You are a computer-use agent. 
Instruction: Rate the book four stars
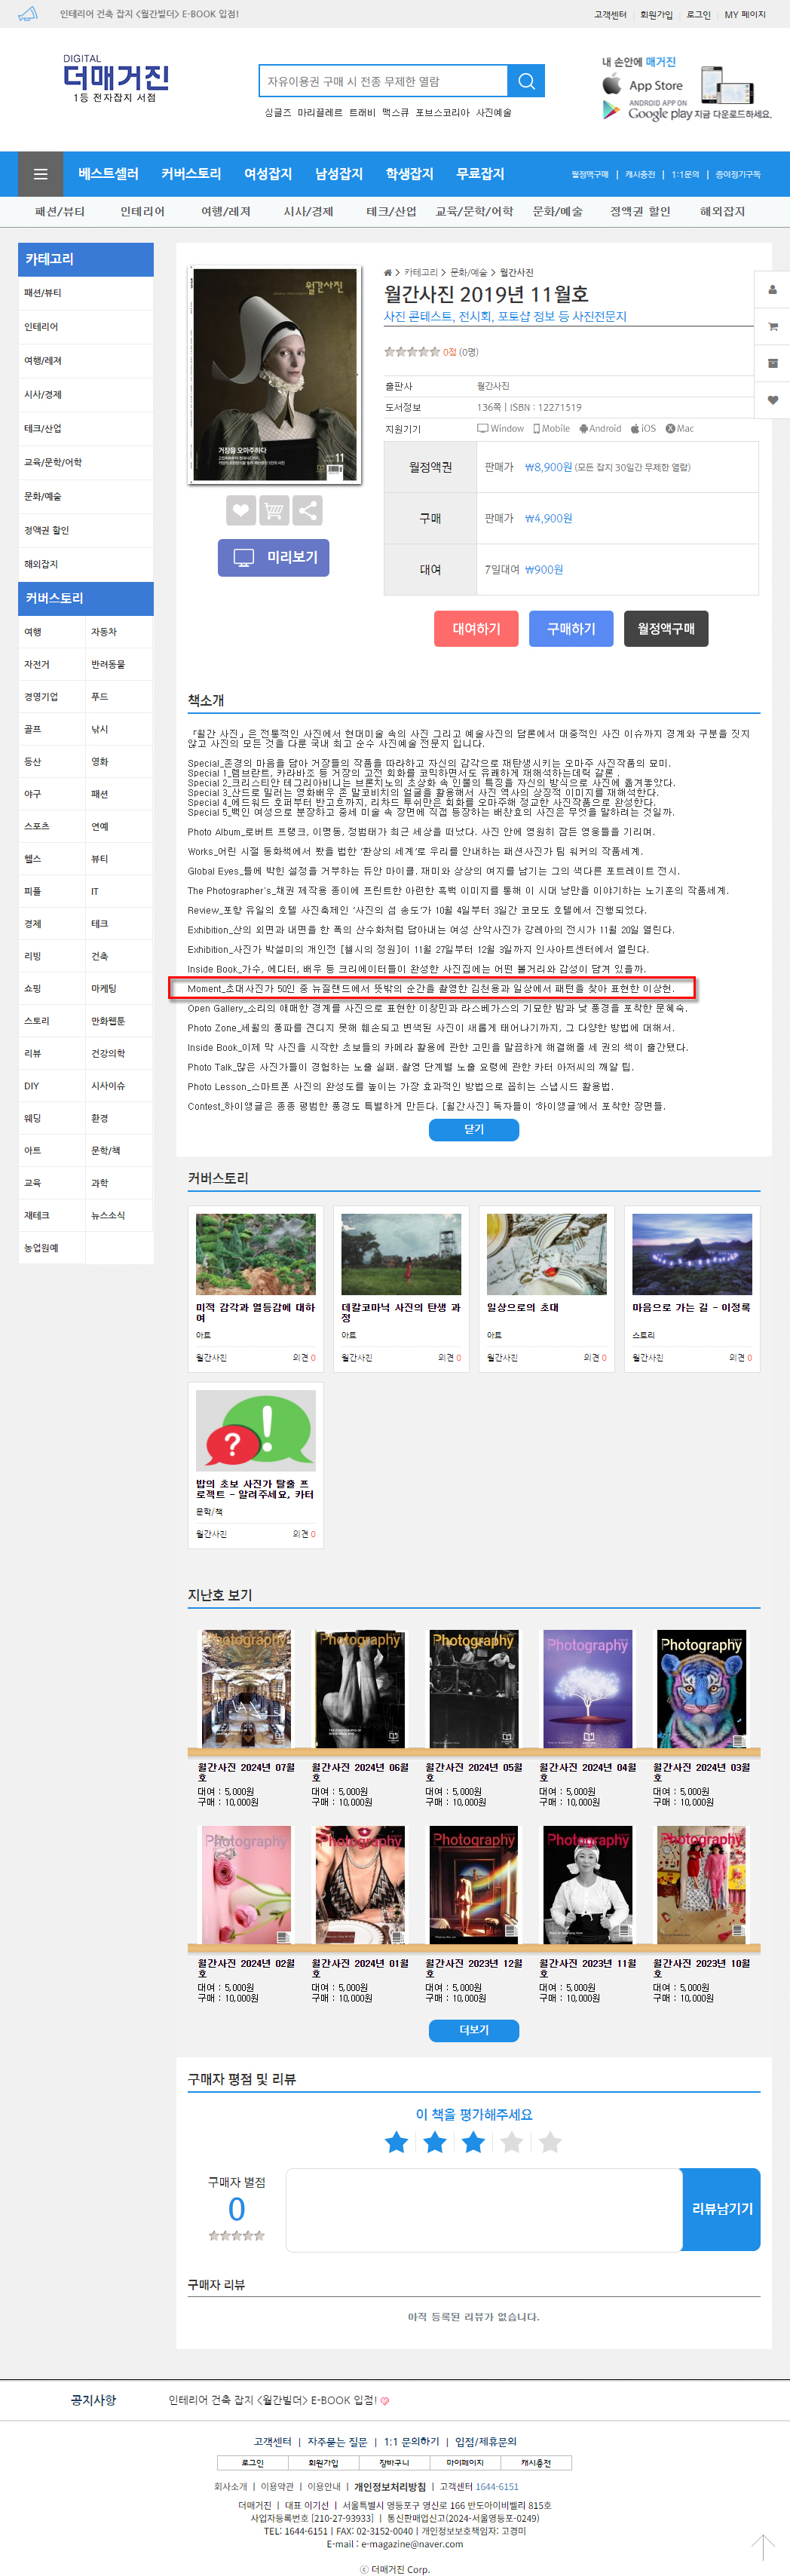pyautogui.click(x=512, y=2142)
